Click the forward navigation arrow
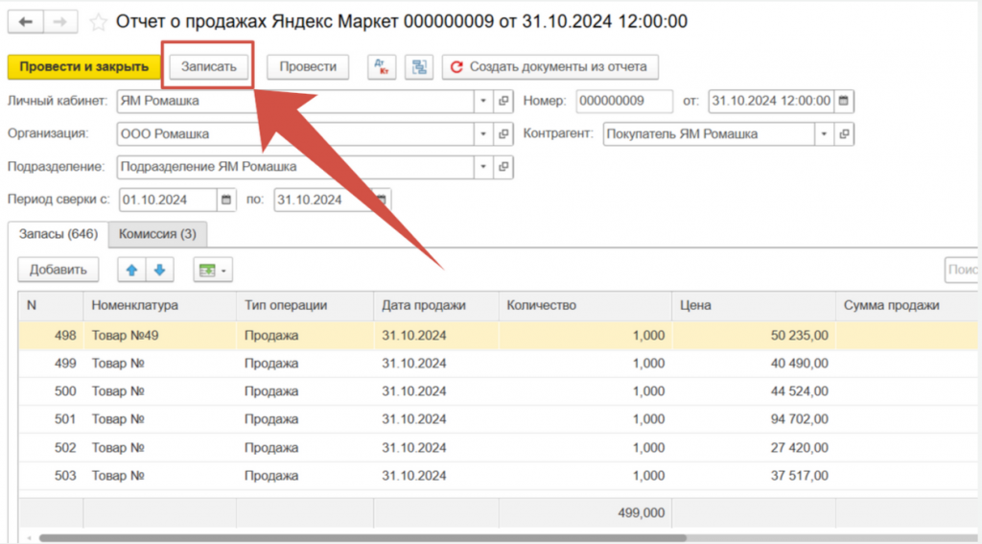Image resolution: width=982 pixels, height=544 pixels. pos(59,21)
